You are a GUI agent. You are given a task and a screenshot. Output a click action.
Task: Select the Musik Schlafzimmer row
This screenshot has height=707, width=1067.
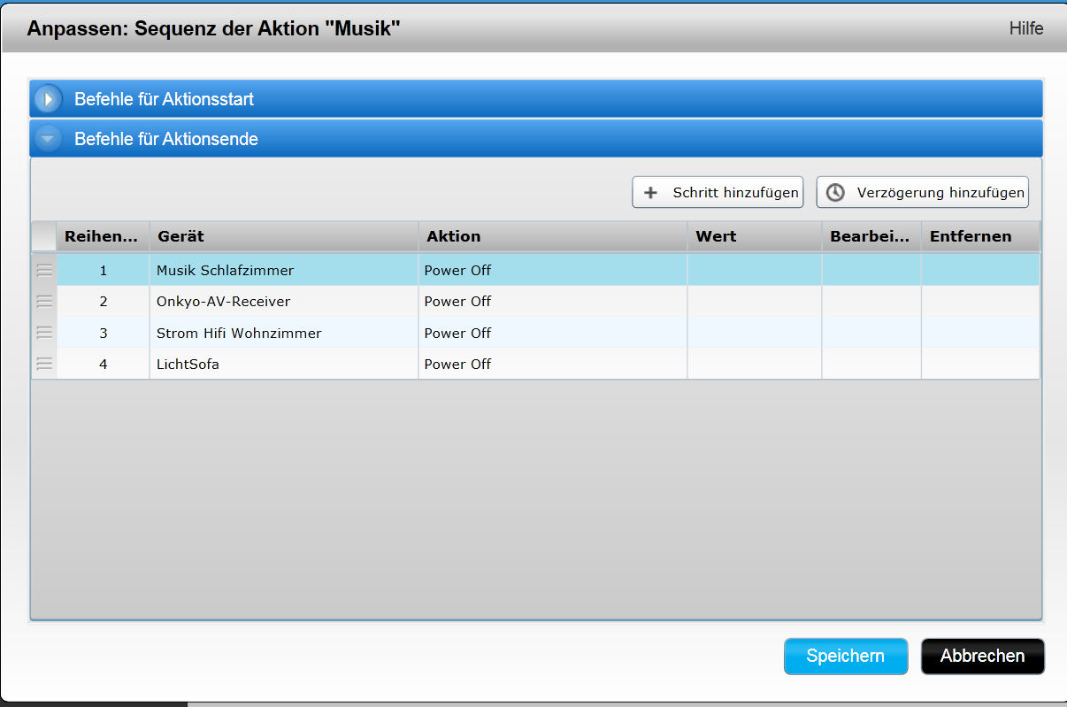pyautogui.click(x=225, y=270)
